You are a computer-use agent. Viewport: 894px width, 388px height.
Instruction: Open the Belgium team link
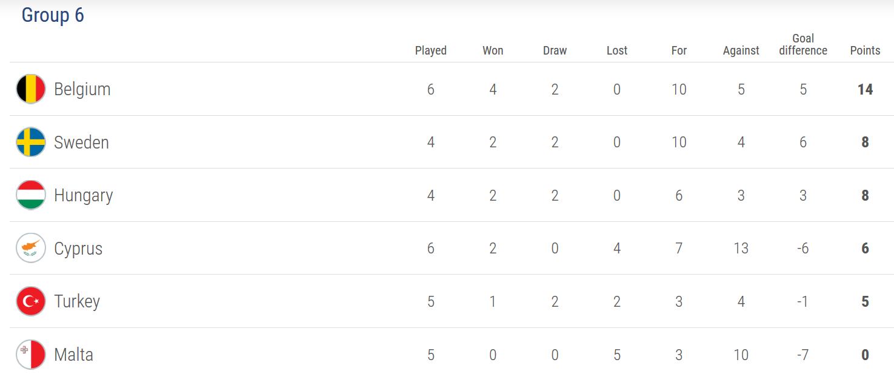tap(82, 90)
